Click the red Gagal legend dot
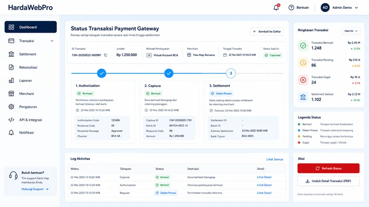Viewport: 369px width, 207px height. coord(299,142)
